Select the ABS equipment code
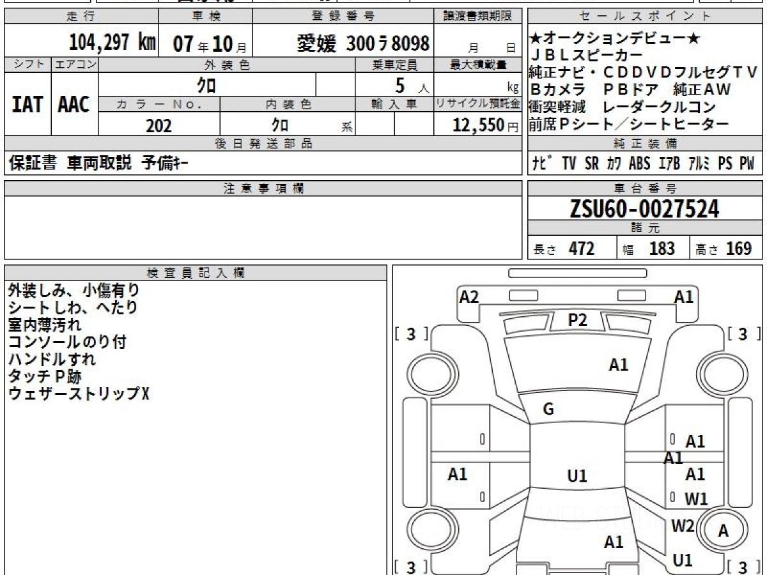767x575 pixels. click(x=639, y=164)
